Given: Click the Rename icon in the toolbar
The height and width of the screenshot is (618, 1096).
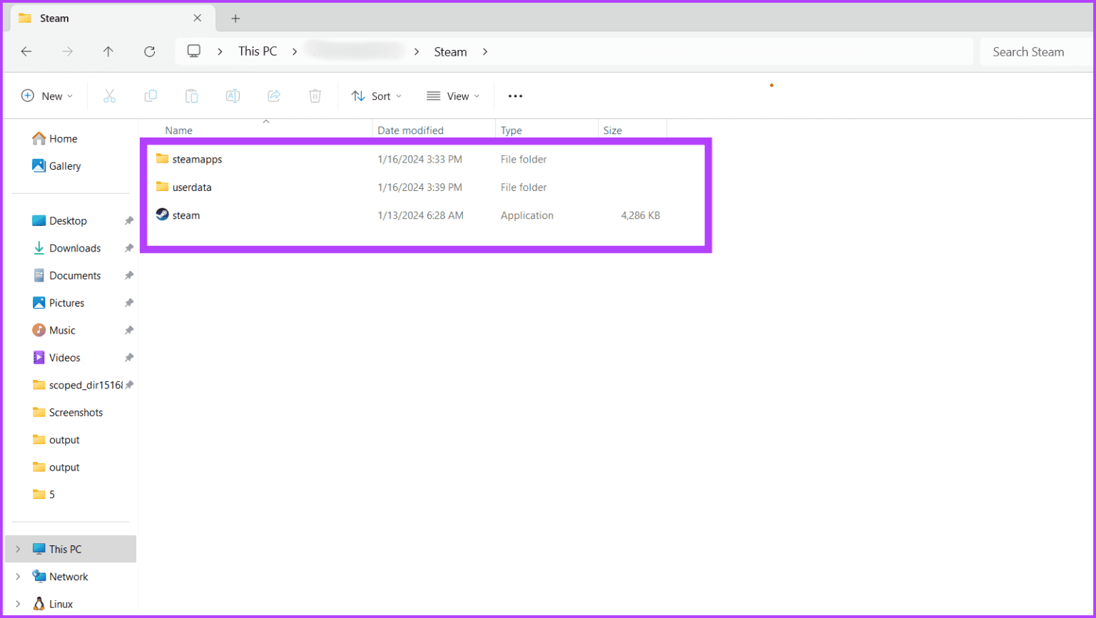Looking at the screenshot, I should tap(233, 96).
